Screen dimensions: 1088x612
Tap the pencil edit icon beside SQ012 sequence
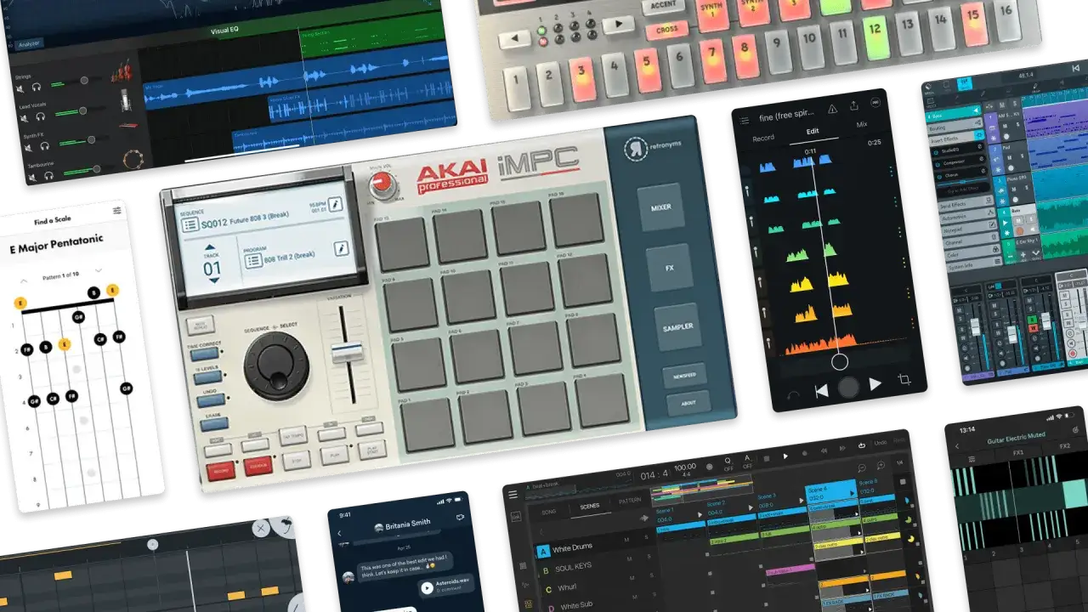pyautogui.click(x=336, y=205)
